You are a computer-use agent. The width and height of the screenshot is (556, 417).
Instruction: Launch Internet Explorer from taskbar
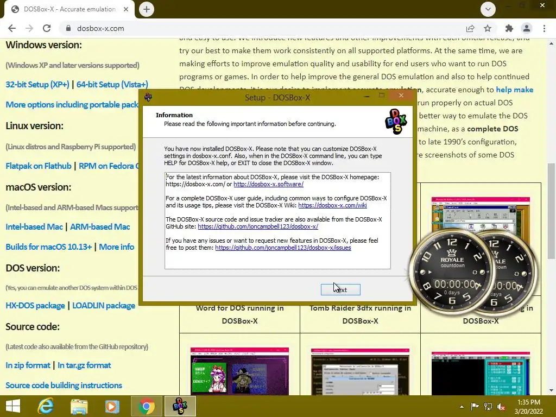pos(46,406)
